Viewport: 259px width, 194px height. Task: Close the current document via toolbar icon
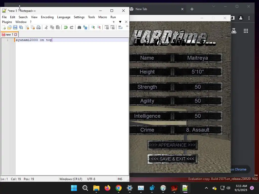coord(27,27)
